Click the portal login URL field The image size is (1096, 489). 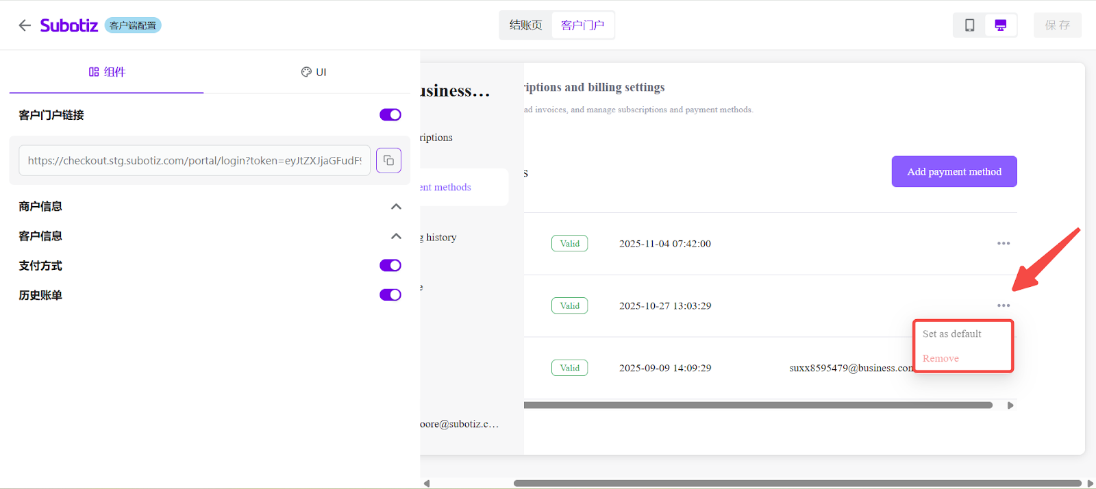(x=195, y=160)
